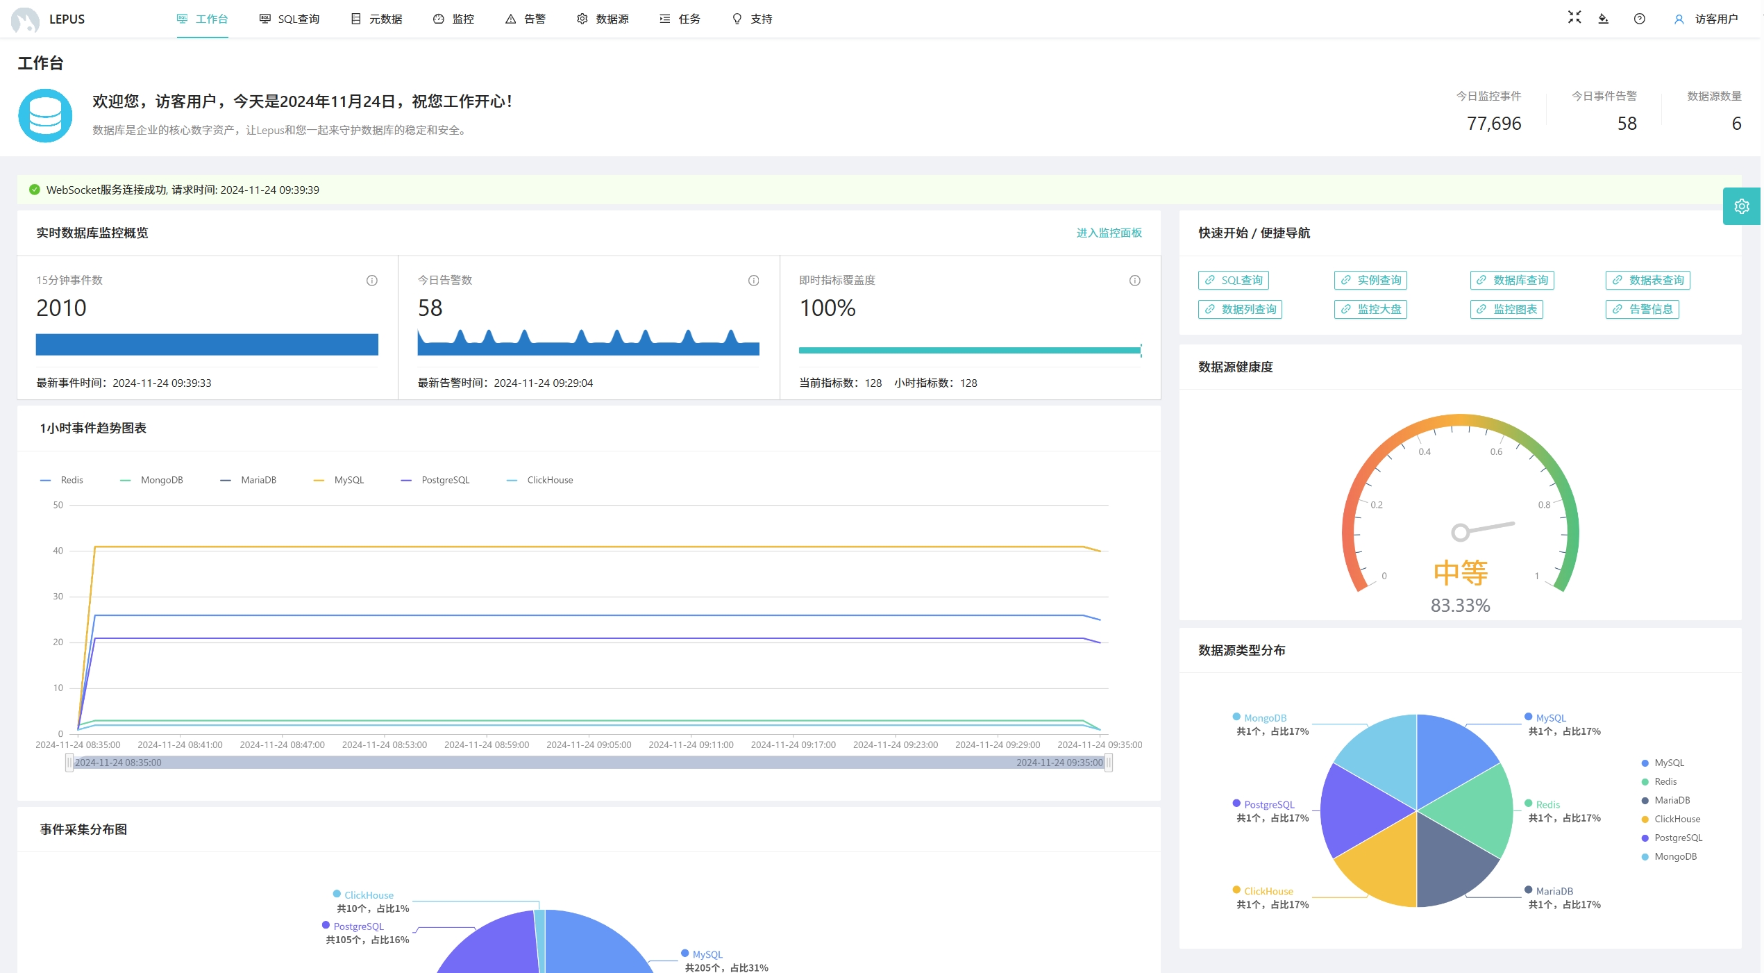Image resolution: width=1764 pixels, height=973 pixels.
Task: Open the 访客用户 account menu
Action: (x=1706, y=19)
